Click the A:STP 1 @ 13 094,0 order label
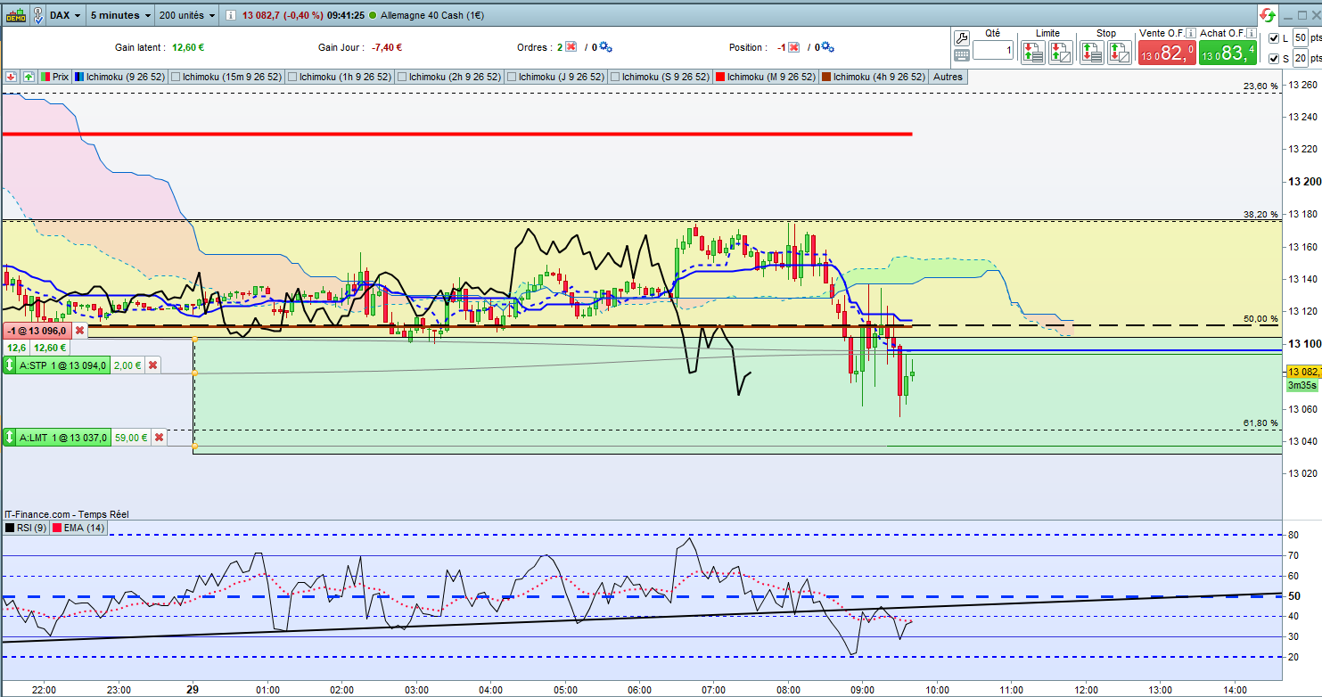 click(x=65, y=365)
